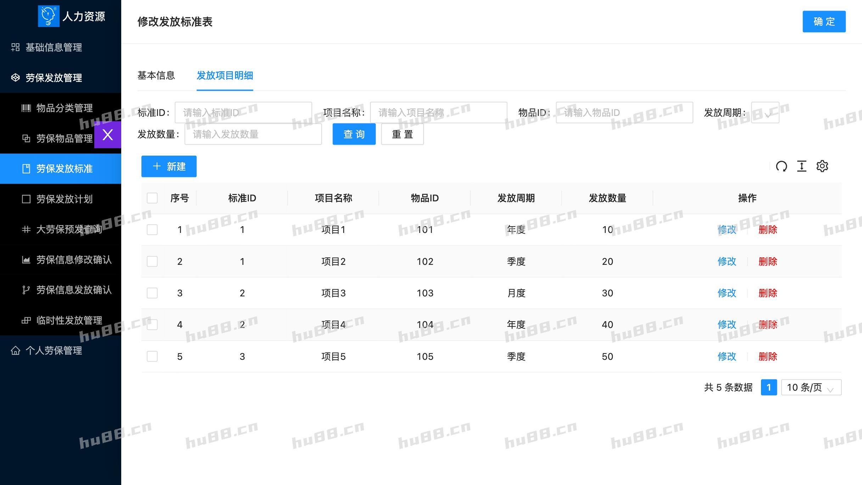This screenshot has height=485, width=862.
Task: Click the 新建 button to create entry
Action: click(x=169, y=166)
